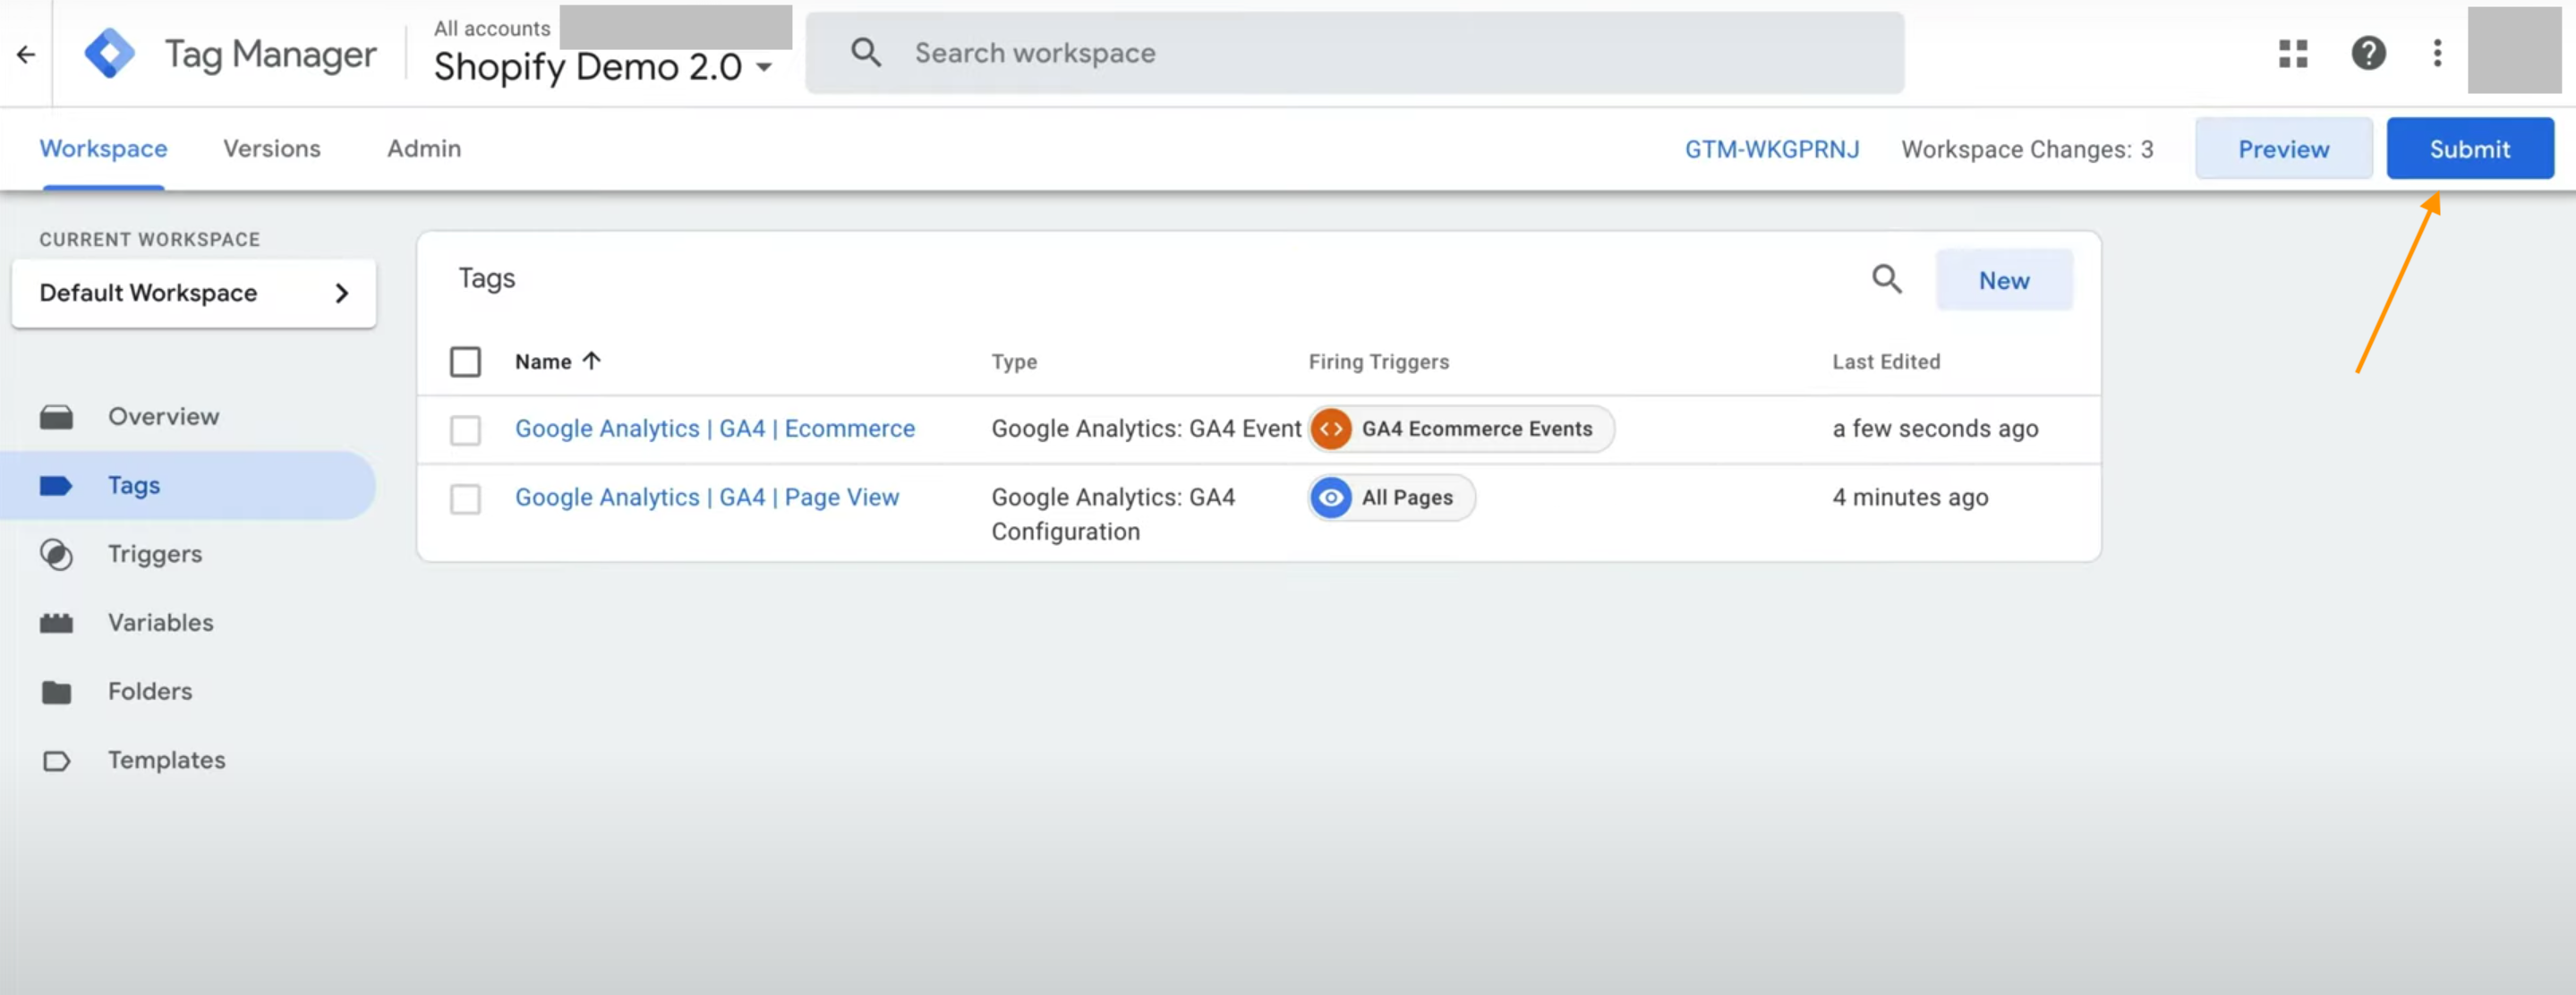Open the Admin tab
2576x995 pixels.
point(424,148)
